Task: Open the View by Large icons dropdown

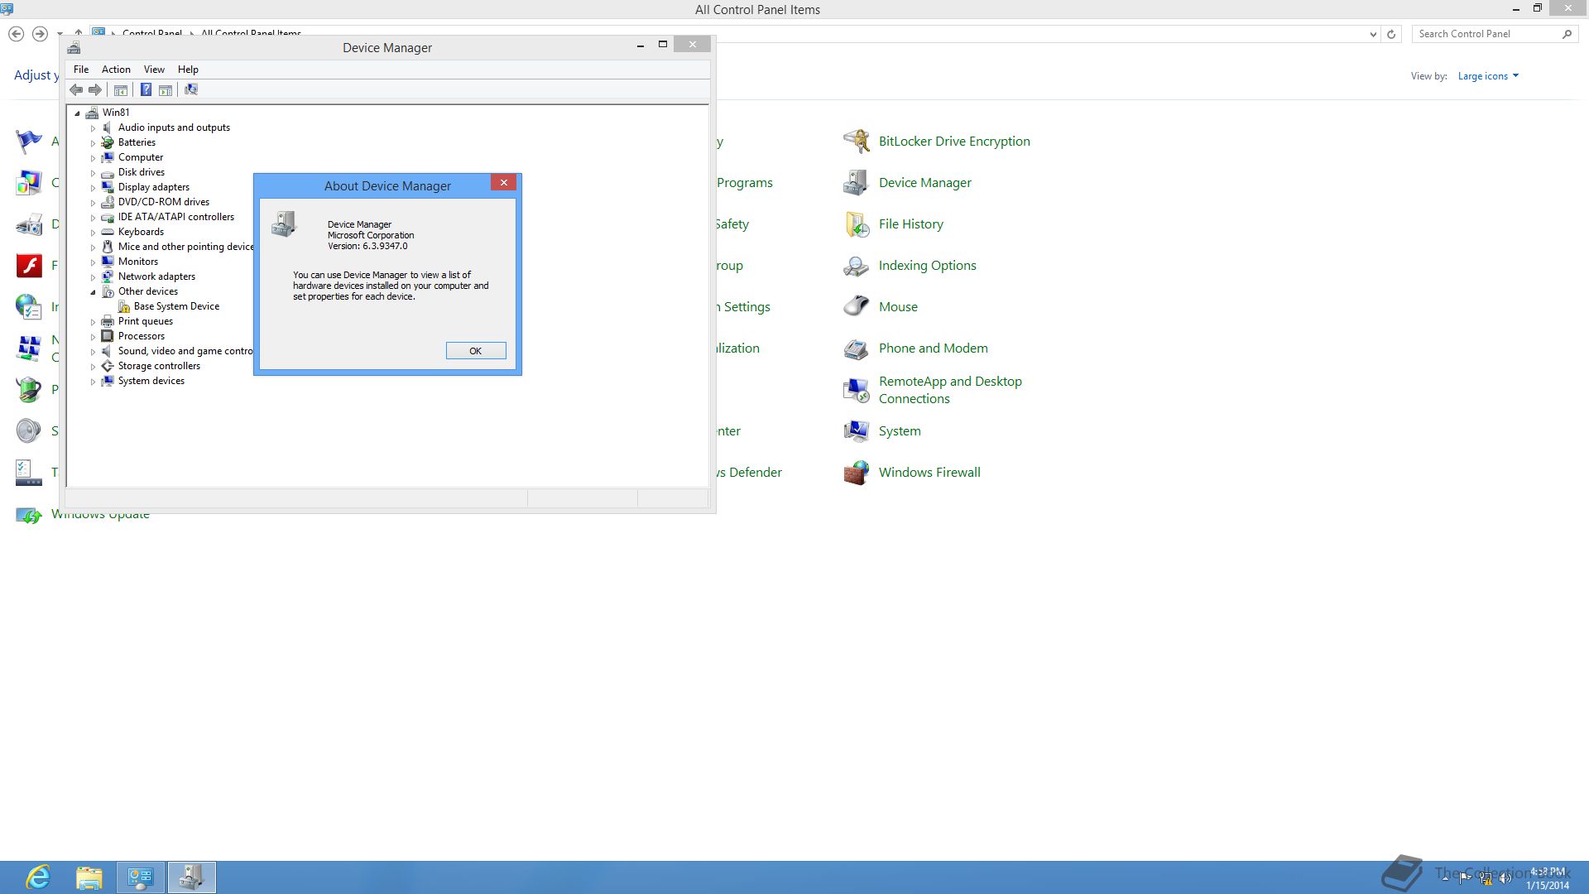Action: 1488,76
